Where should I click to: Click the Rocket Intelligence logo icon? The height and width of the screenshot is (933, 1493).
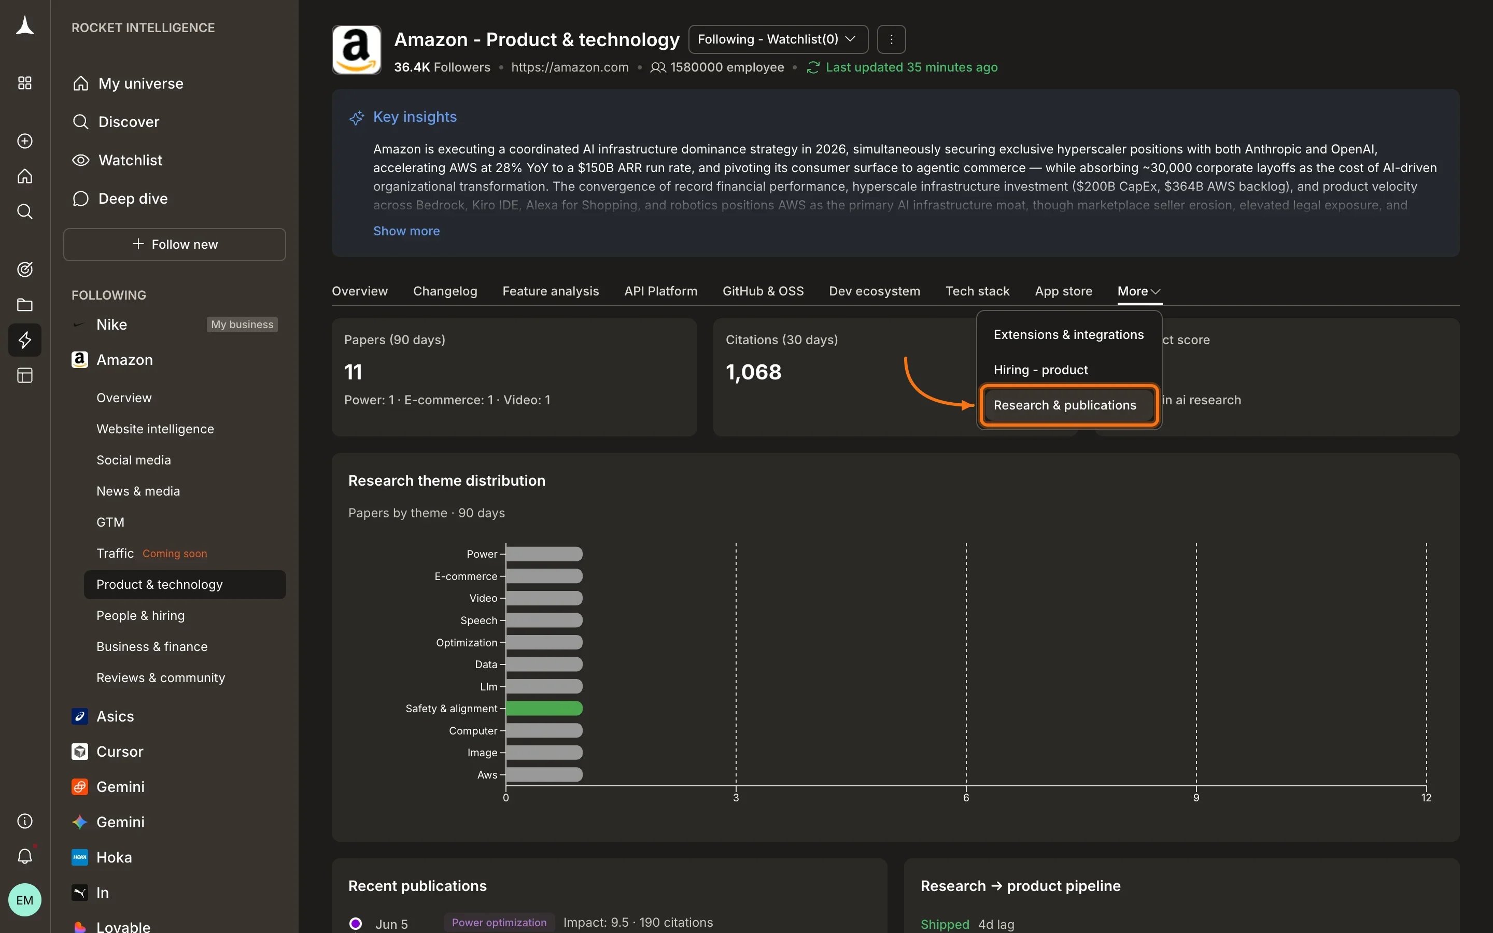coord(25,26)
